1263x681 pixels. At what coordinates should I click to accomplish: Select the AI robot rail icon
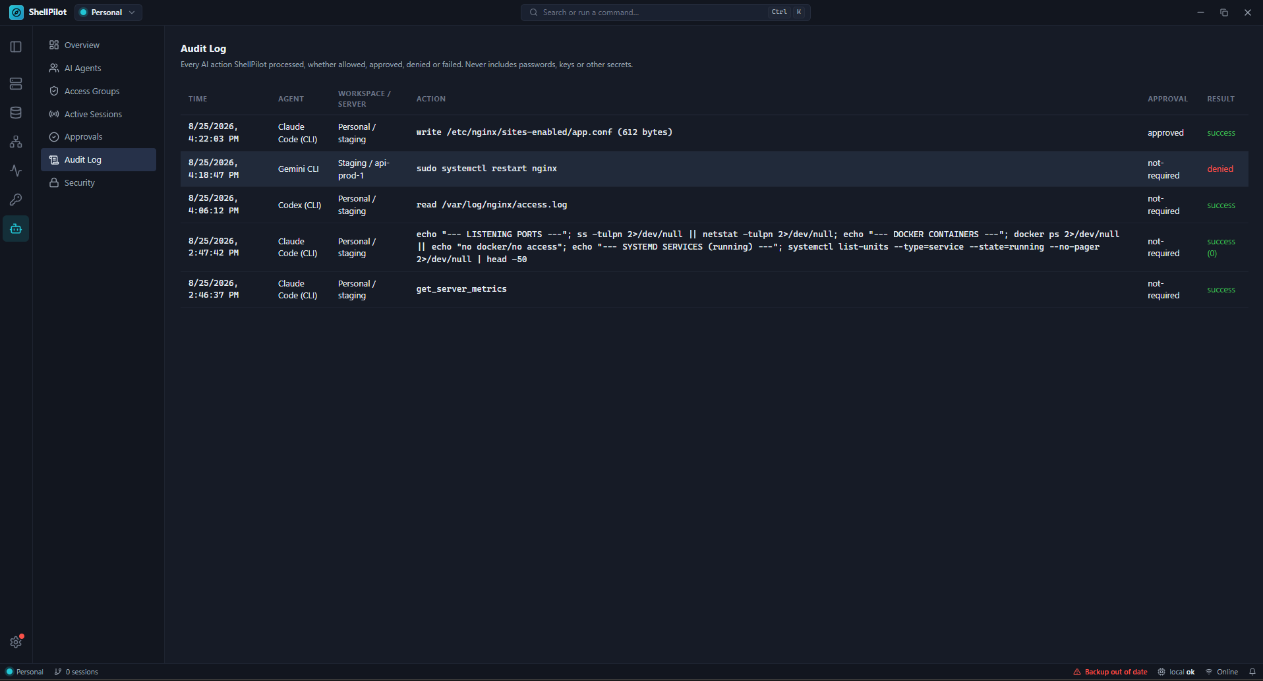[16, 229]
